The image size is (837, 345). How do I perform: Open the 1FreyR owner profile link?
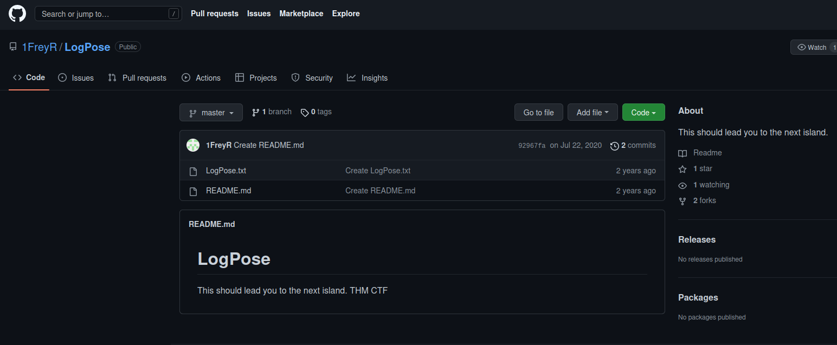(x=40, y=47)
